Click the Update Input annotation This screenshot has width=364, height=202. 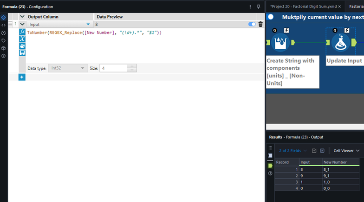(x=345, y=60)
